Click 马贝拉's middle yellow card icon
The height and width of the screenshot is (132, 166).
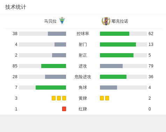[x=59, y=98]
